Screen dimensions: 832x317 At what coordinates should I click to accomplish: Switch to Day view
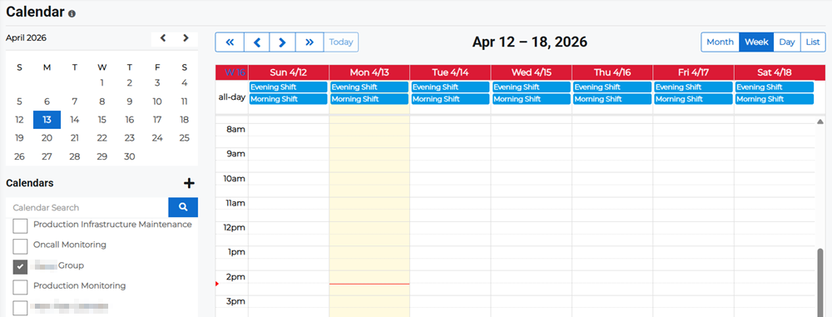coord(787,42)
